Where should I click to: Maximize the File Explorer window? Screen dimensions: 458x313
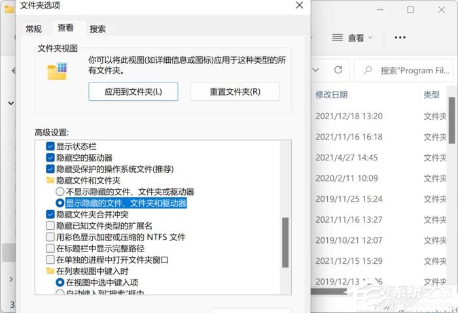tap(410, 10)
